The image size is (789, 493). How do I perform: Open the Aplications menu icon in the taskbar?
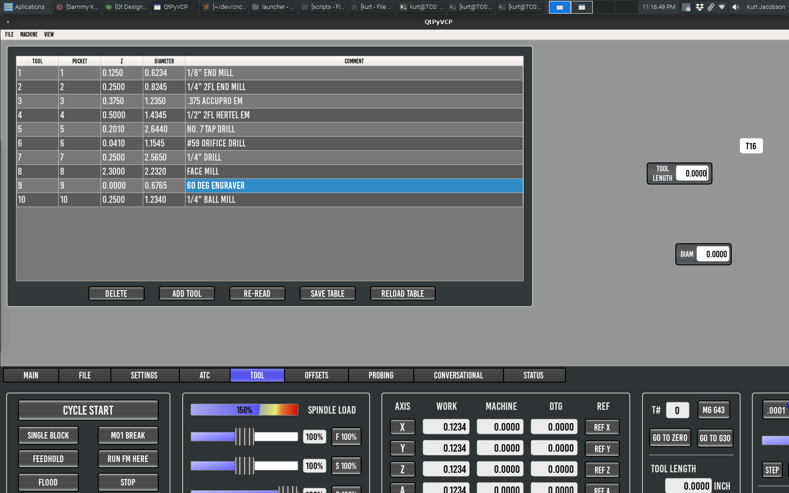tap(8, 7)
